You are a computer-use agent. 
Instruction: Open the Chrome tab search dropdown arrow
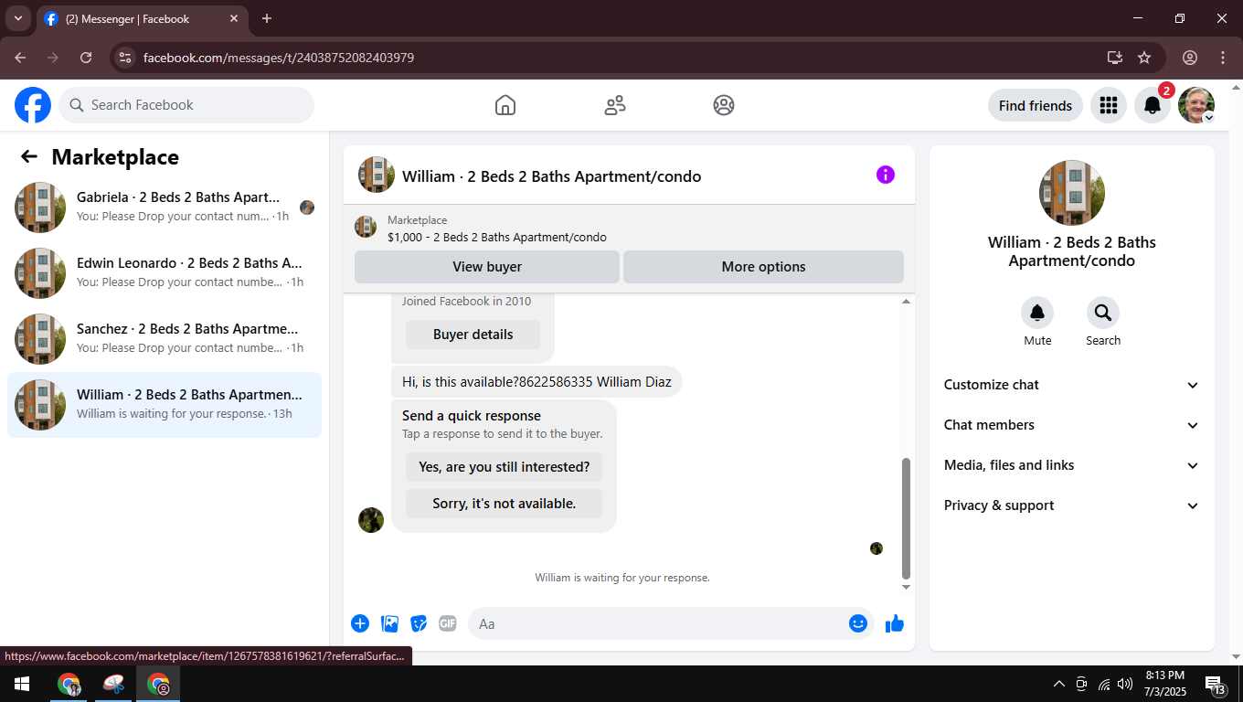tap(17, 18)
